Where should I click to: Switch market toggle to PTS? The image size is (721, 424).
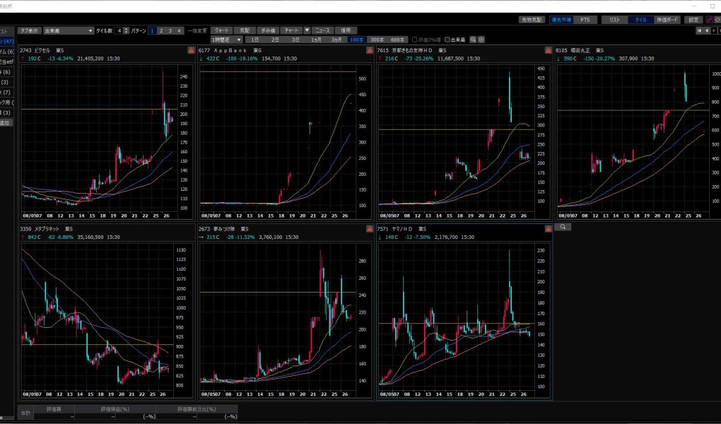click(585, 20)
